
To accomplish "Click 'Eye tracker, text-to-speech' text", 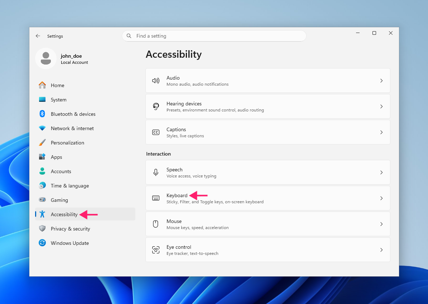I will [192, 253].
